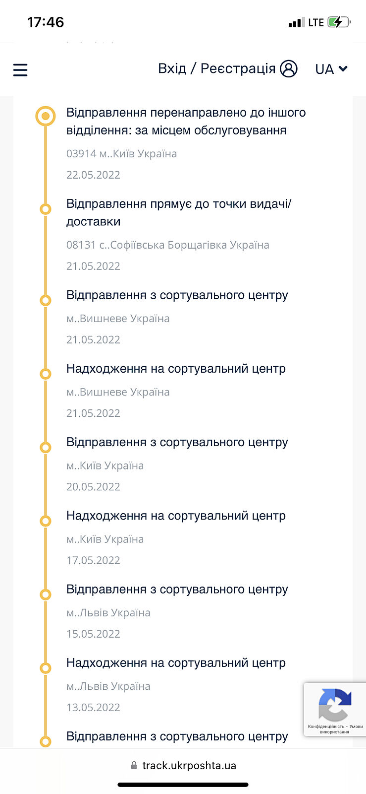Open the hamburger menu
The image size is (366, 794).
(20, 69)
